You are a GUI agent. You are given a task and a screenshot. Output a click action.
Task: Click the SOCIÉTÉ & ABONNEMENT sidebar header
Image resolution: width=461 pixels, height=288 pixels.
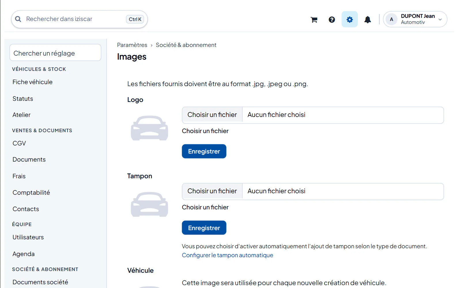[x=45, y=269]
